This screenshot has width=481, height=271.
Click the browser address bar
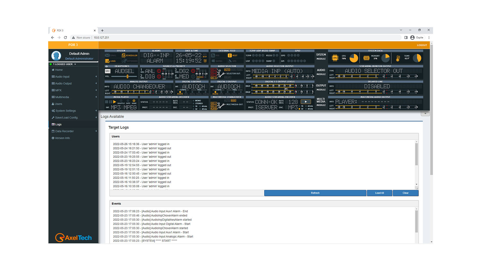244,38
